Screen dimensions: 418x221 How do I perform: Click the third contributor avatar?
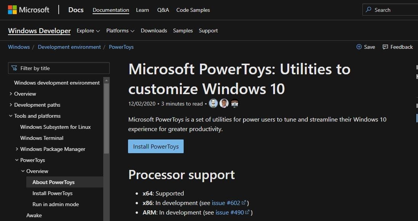point(234,103)
